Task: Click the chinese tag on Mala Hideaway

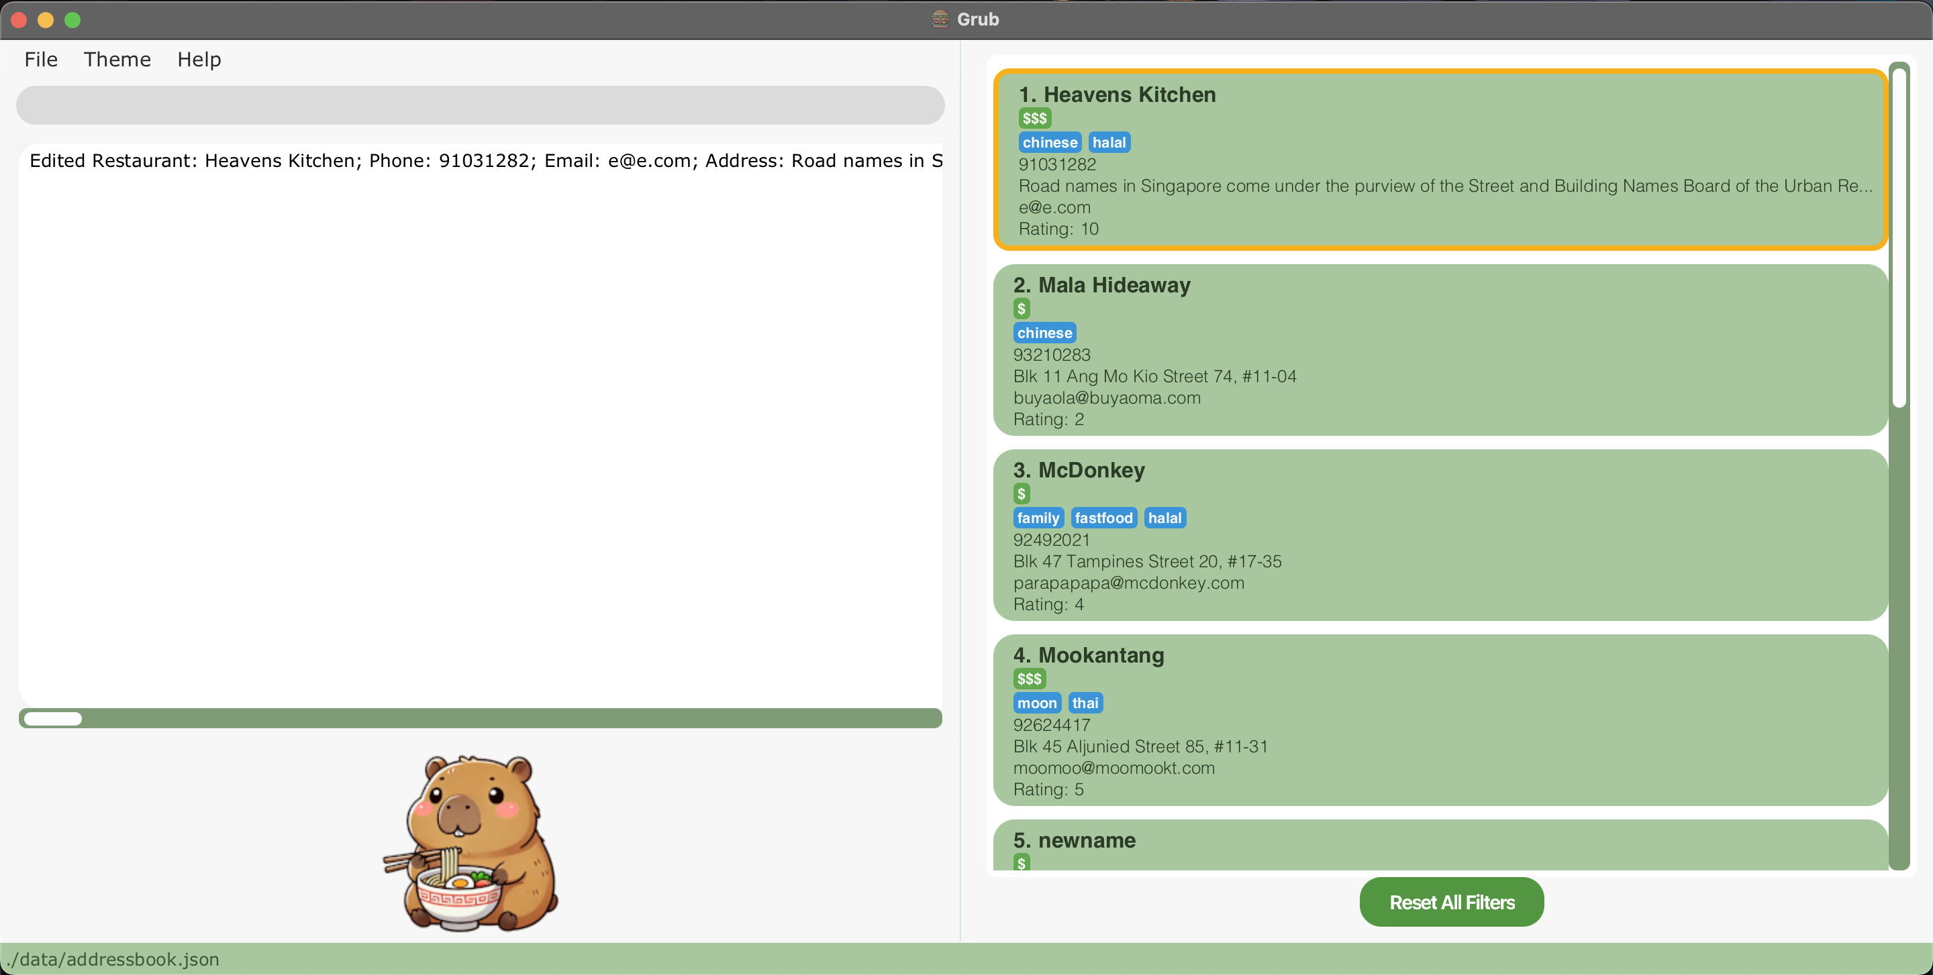Action: (x=1044, y=333)
